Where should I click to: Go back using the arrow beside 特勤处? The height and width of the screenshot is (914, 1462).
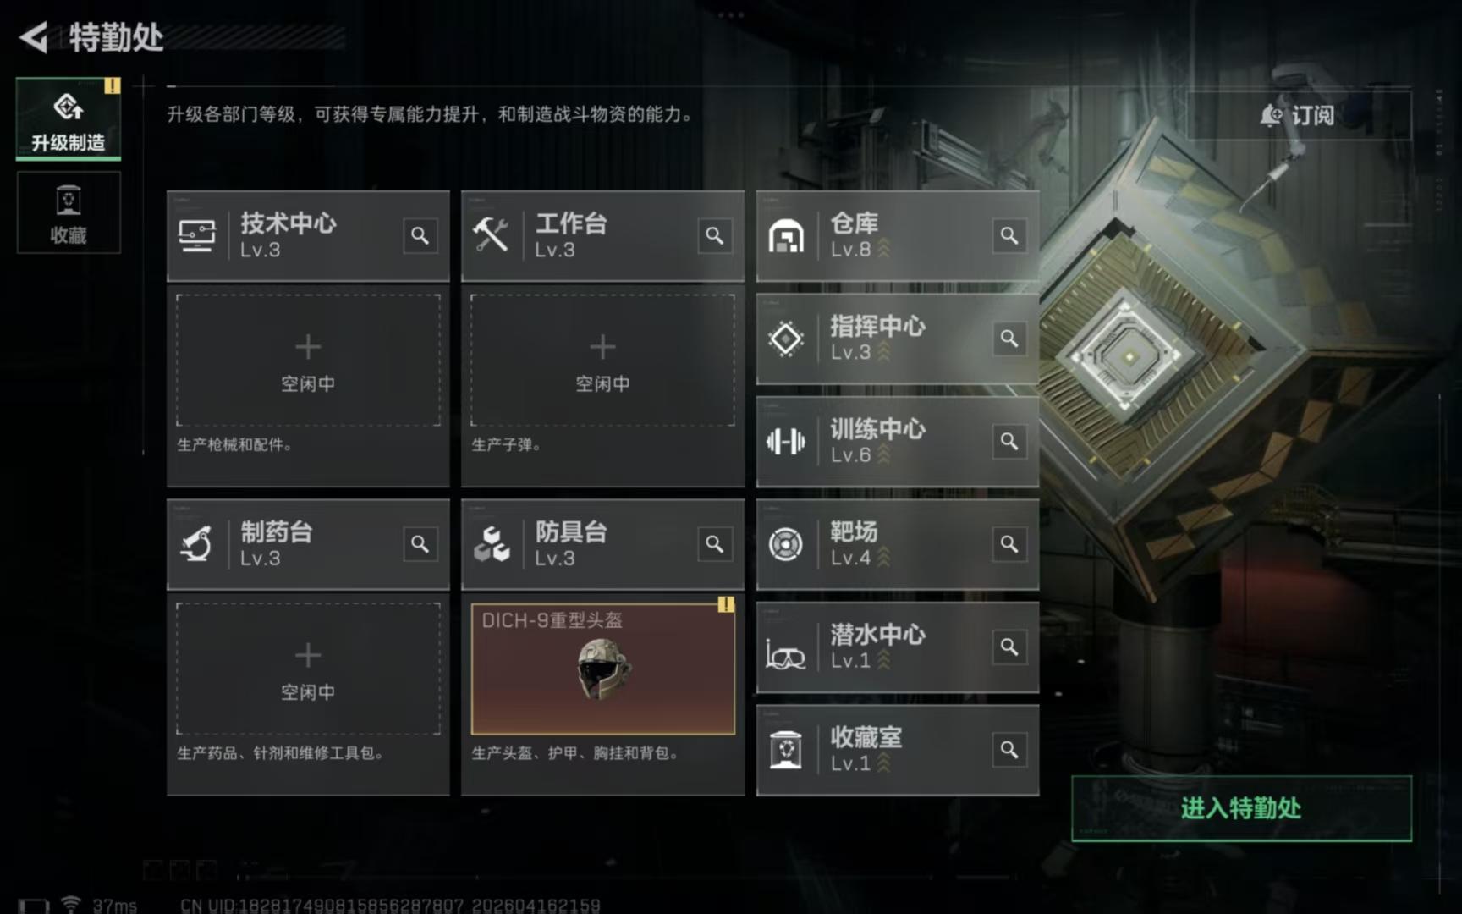(34, 37)
